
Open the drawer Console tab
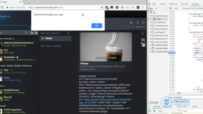tap(156, 106)
